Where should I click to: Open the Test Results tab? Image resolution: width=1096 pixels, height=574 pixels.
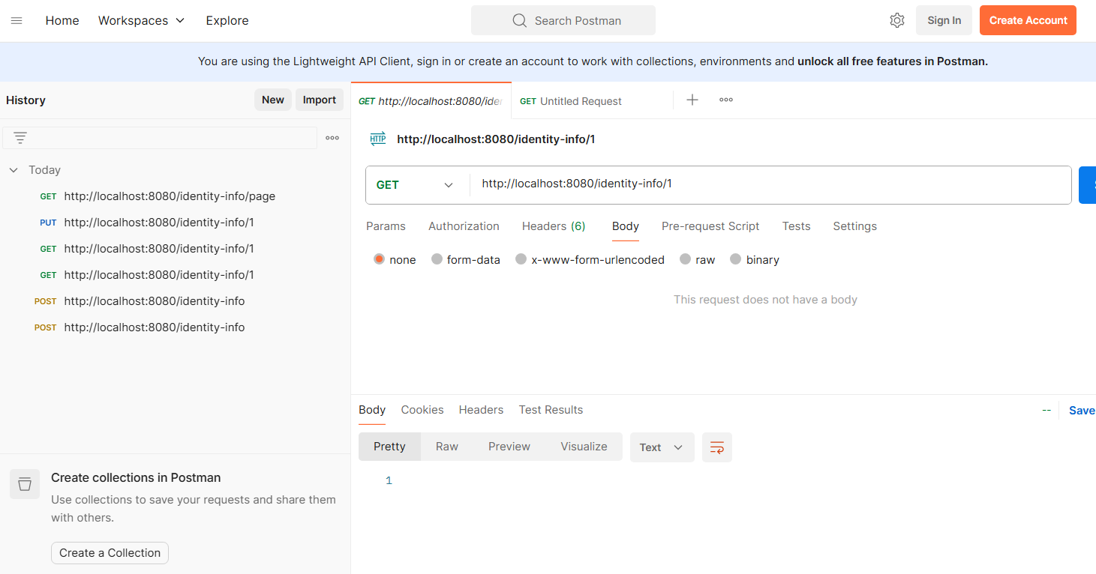point(551,410)
